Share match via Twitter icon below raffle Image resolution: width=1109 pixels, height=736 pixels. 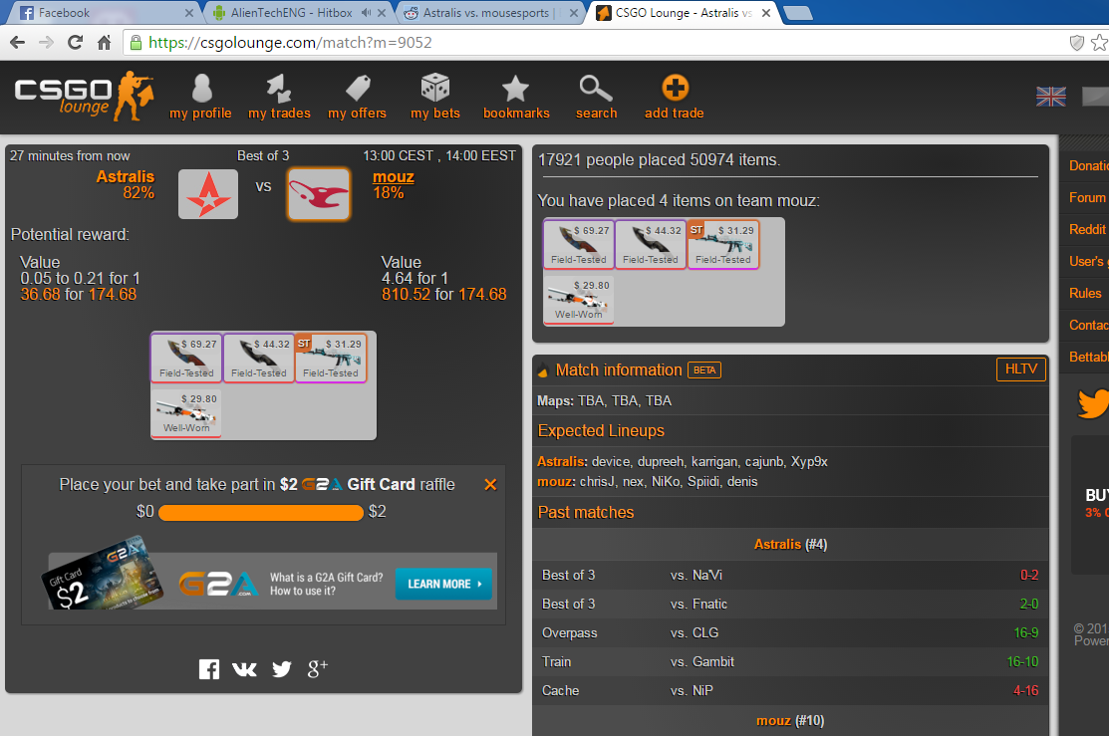tap(282, 669)
